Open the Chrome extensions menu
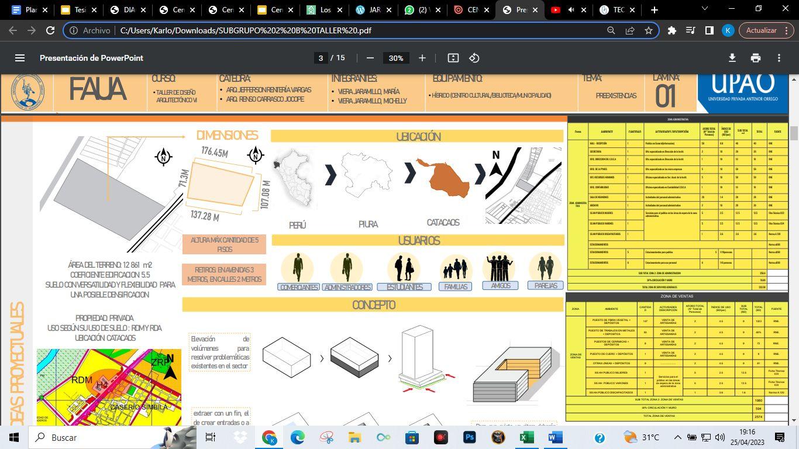Viewport: 799px width, 449px height. click(672, 30)
